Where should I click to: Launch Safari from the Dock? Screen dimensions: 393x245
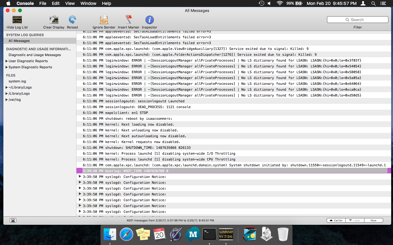126,235
